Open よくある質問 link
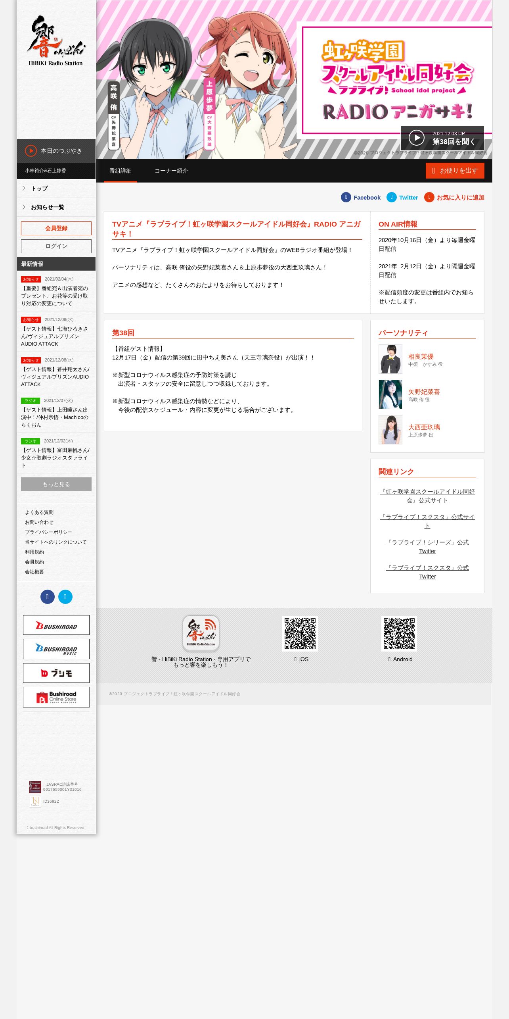 [39, 512]
